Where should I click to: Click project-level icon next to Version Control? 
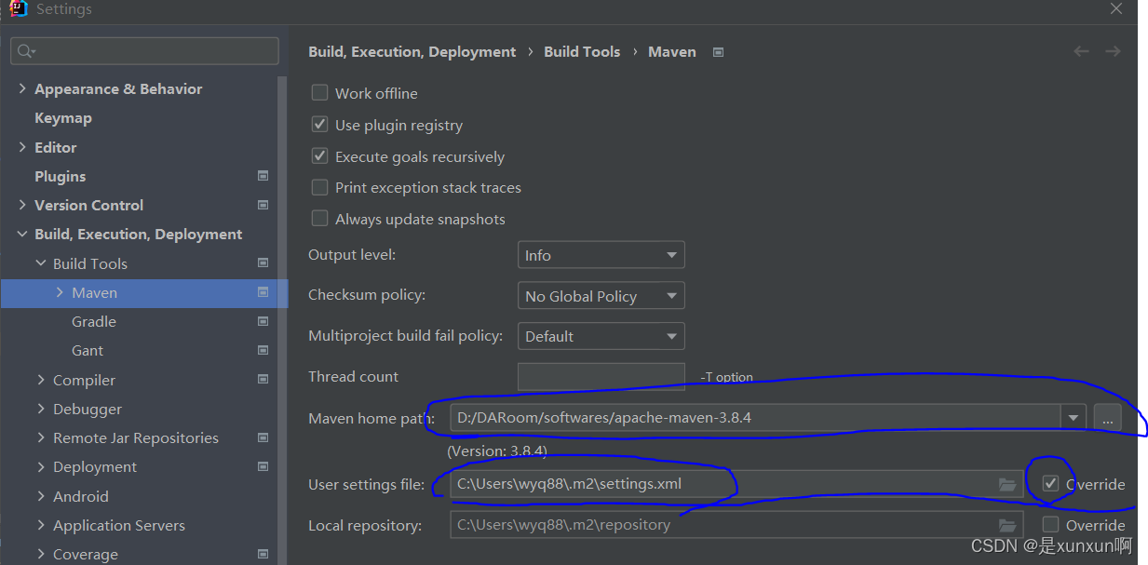(263, 205)
